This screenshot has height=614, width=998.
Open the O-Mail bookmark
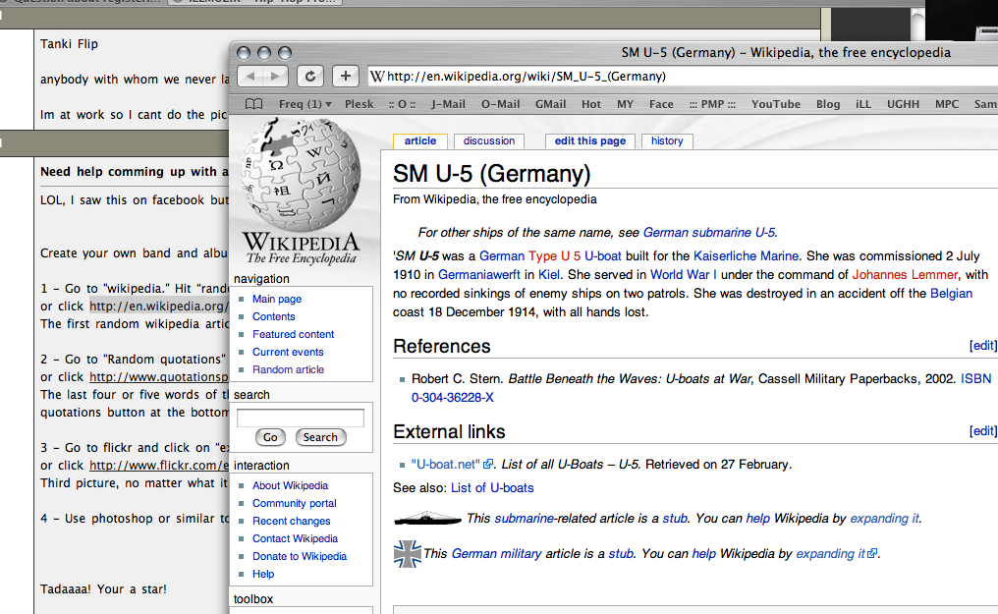(x=500, y=104)
